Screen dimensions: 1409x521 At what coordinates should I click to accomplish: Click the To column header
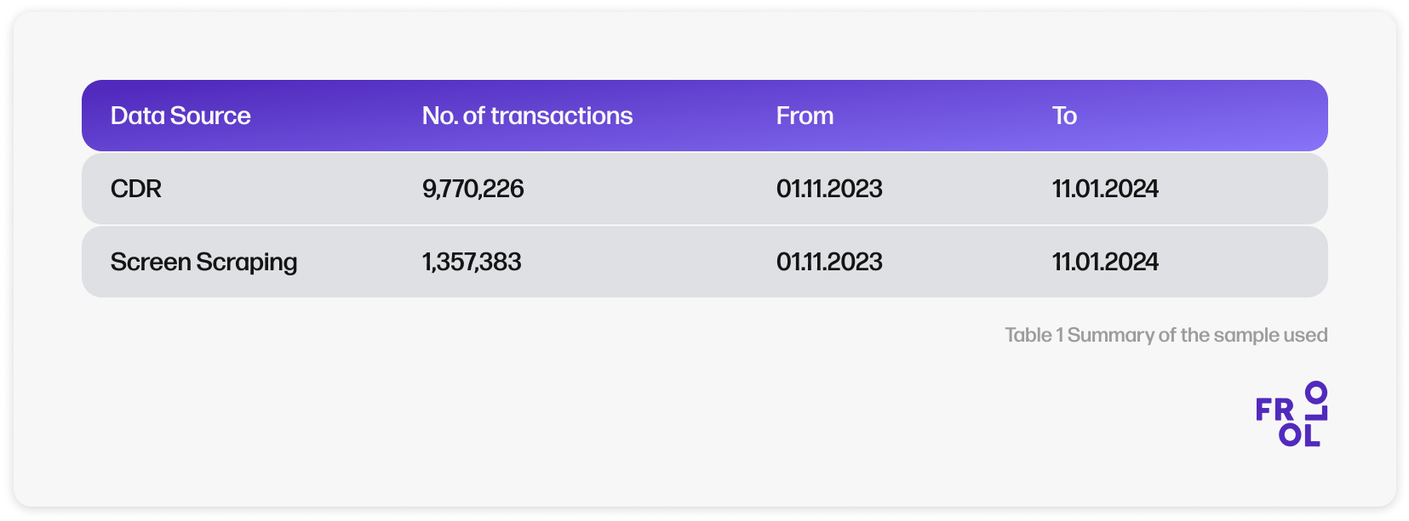1064,116
